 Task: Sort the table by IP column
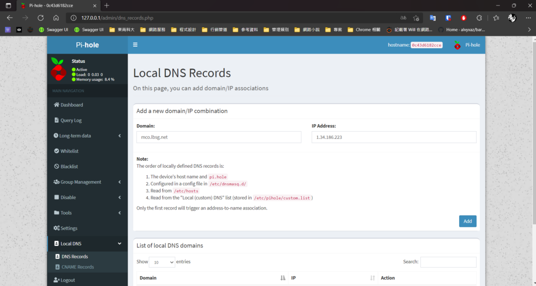tap(334, 278)
